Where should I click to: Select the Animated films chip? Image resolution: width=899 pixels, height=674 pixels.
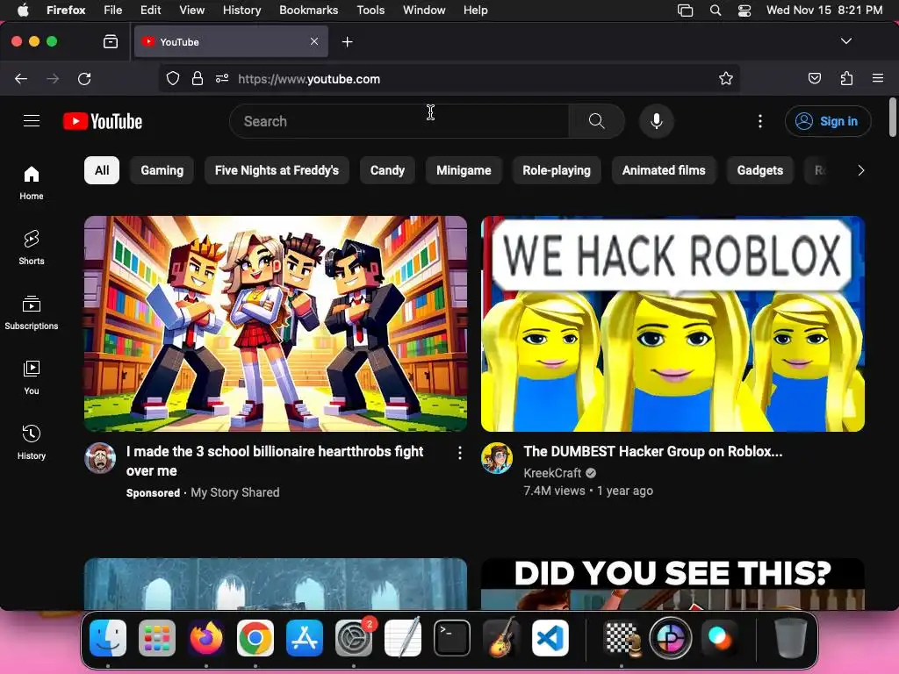pos(664,170)
